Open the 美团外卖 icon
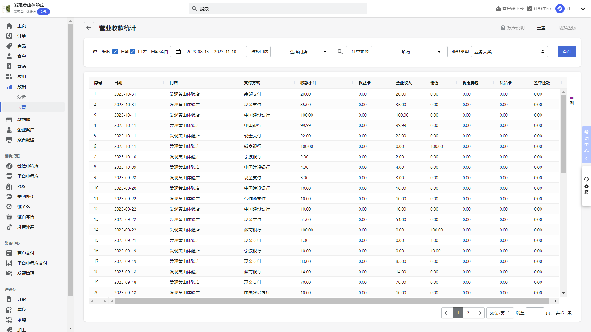This screenshot has width=591, height=332. 9,196
